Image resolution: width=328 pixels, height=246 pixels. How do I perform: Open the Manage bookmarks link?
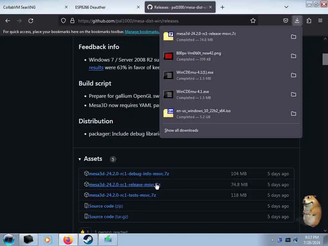click(x=142, y=32)
